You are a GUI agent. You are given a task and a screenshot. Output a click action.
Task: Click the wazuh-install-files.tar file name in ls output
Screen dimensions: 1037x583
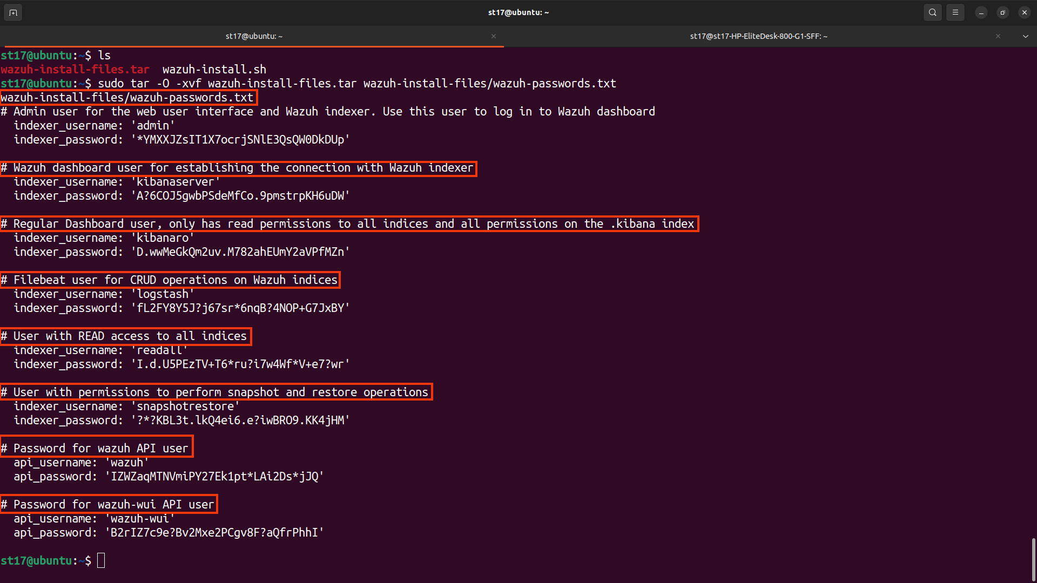75,69
